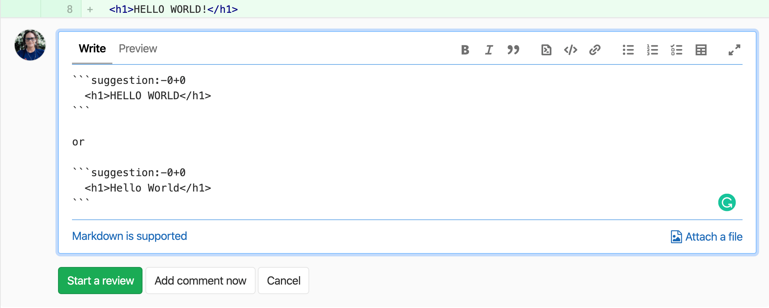Click the plus icon next to line 8

click(x=89, y=9)
